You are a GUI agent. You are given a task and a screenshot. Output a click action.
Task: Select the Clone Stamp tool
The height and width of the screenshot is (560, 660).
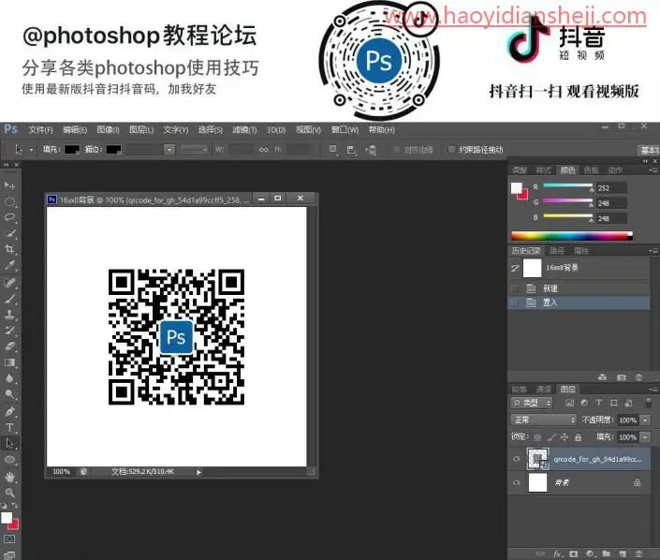9,314
